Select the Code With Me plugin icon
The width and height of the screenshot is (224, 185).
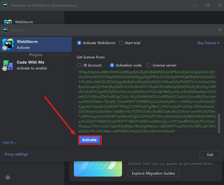8,65
